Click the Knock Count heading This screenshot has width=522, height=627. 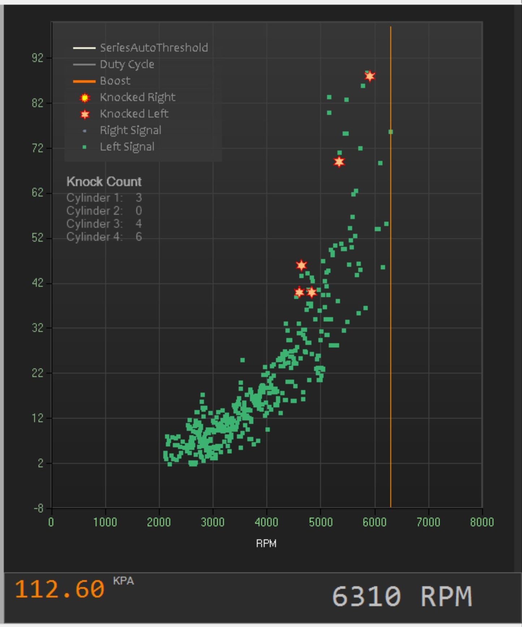[x=104, y=182]
